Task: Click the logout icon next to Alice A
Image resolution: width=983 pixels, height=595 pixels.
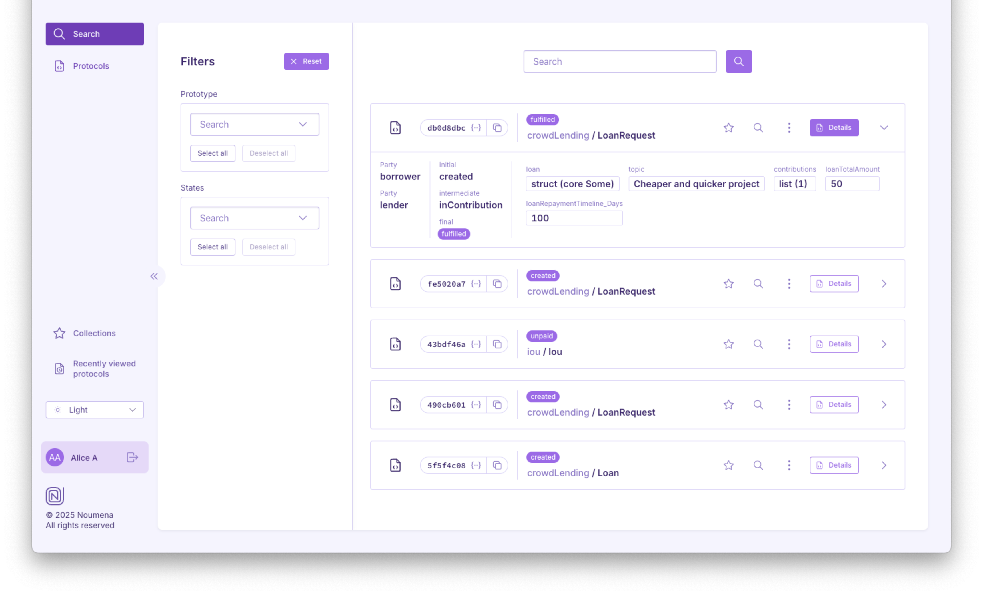Action: pos(132,457)
